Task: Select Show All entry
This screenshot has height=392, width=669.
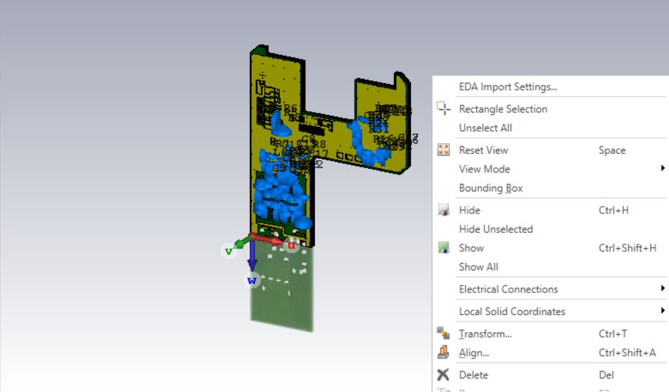Action: pos(478,267)
